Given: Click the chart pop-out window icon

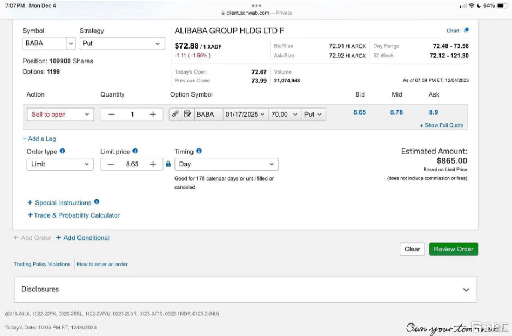Looking at the screenshot, I should click(x=466, y=30).
